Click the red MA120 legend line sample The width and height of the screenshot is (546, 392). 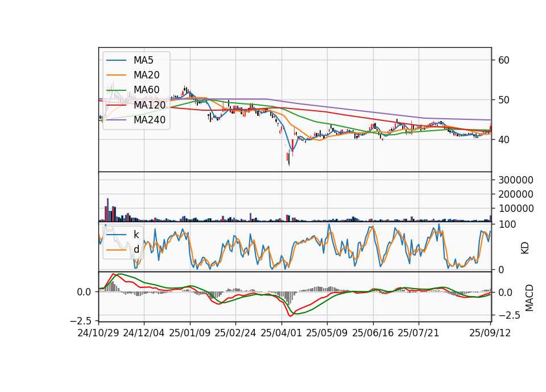tap(116, 105)
